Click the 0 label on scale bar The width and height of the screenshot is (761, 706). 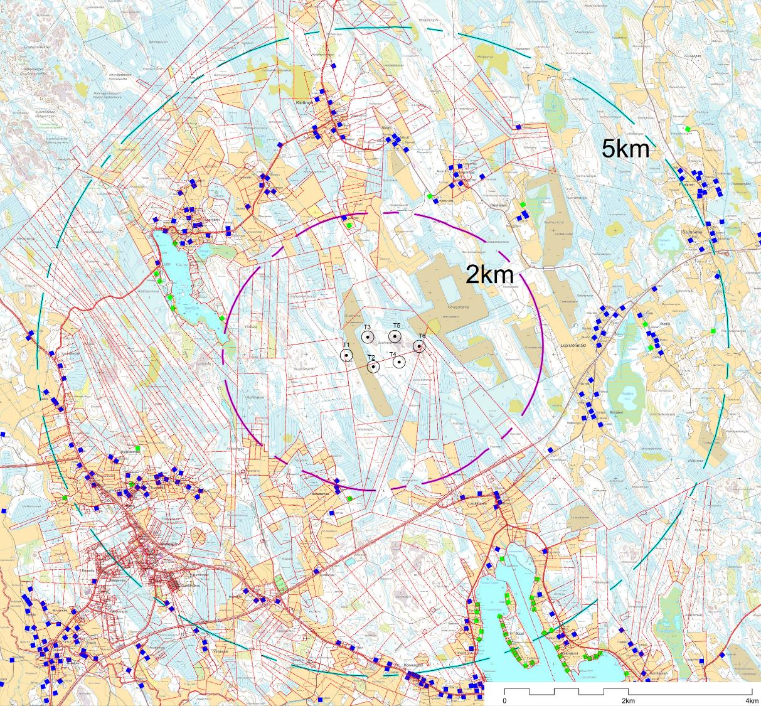(505, 700)
